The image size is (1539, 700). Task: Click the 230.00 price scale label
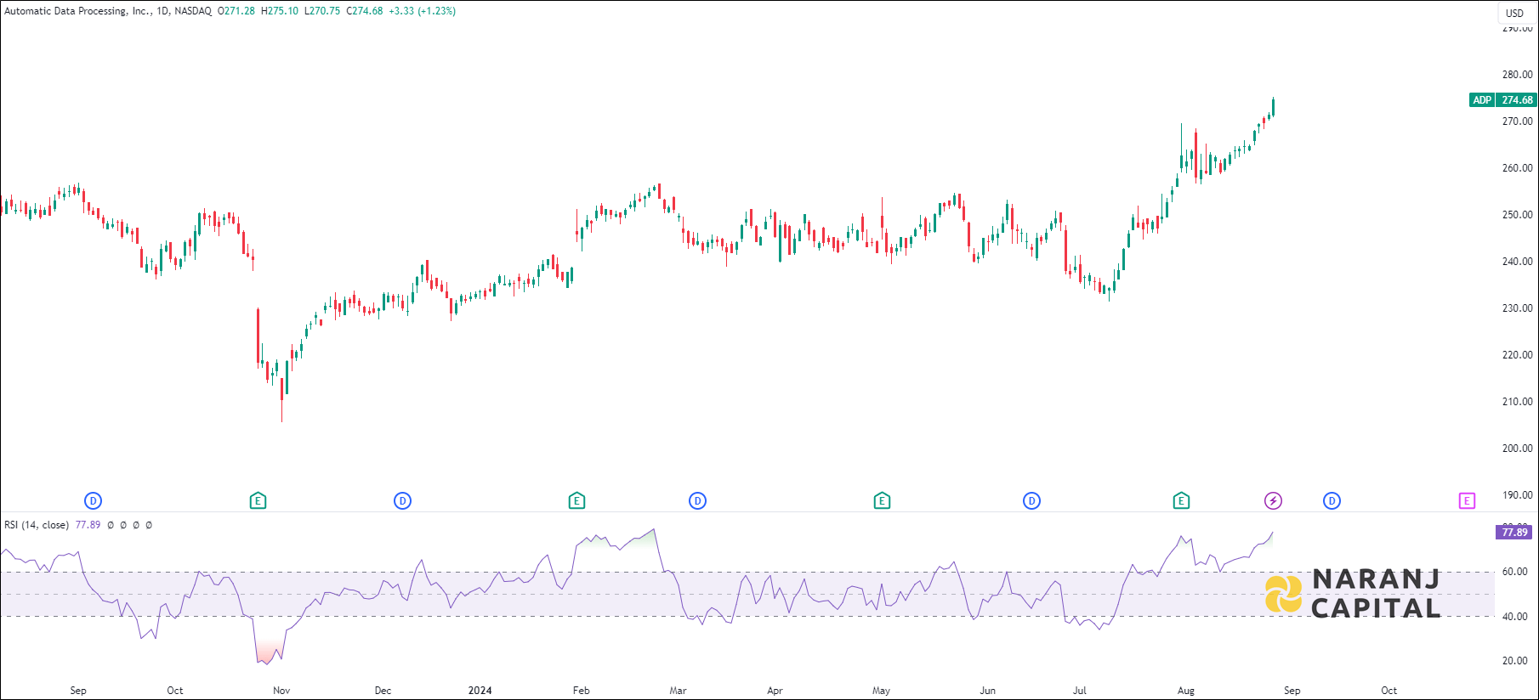point(1517,308)
